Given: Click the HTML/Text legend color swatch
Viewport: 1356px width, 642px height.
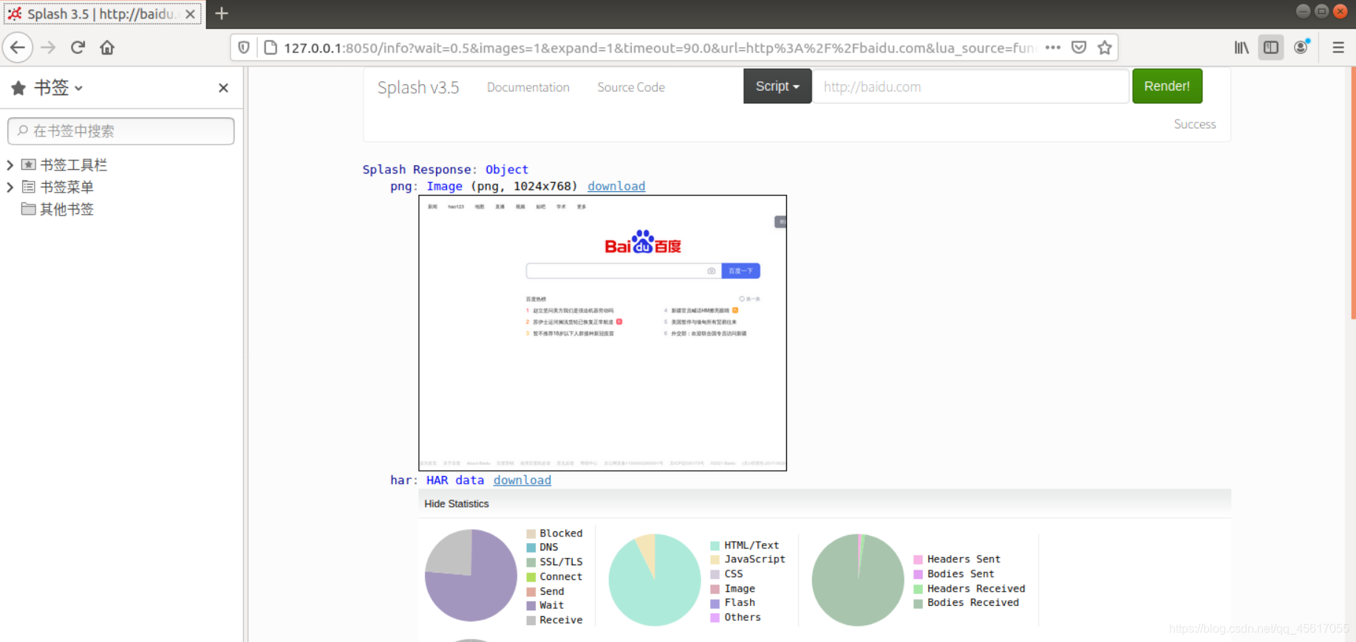Looking at the screenshot, I should 715,545.
